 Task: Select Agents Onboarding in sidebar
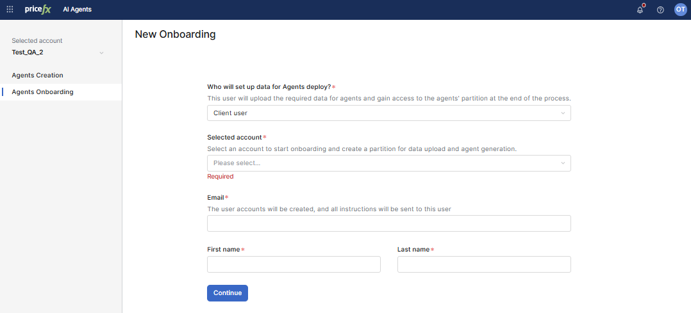42,92
